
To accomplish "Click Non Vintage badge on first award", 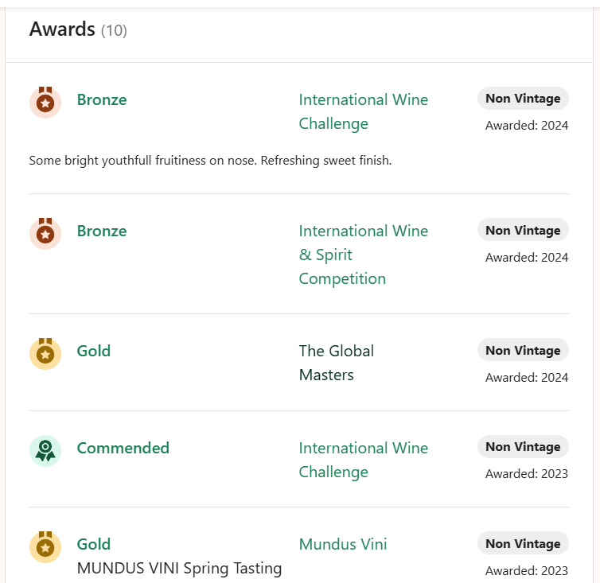I will click(523, 99).
